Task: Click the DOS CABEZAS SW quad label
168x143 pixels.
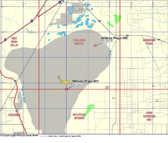Action: pyautogui.click(x=149, y=116)
